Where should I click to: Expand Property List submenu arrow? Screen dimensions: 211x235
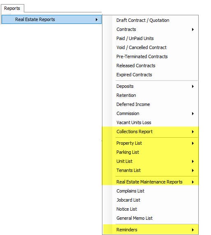click(193, 143)
